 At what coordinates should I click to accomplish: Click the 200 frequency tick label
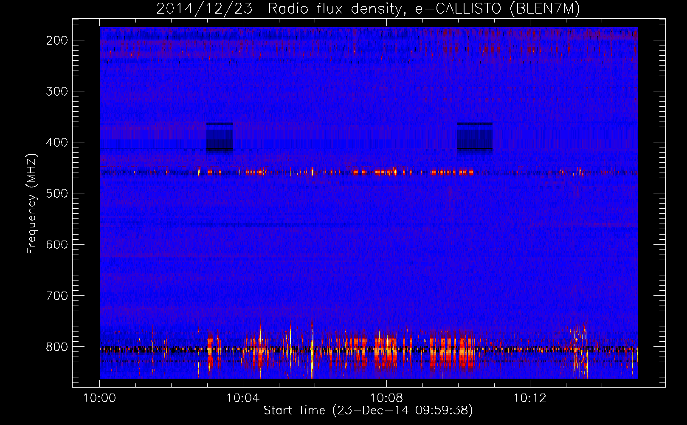tap(56, 40)
